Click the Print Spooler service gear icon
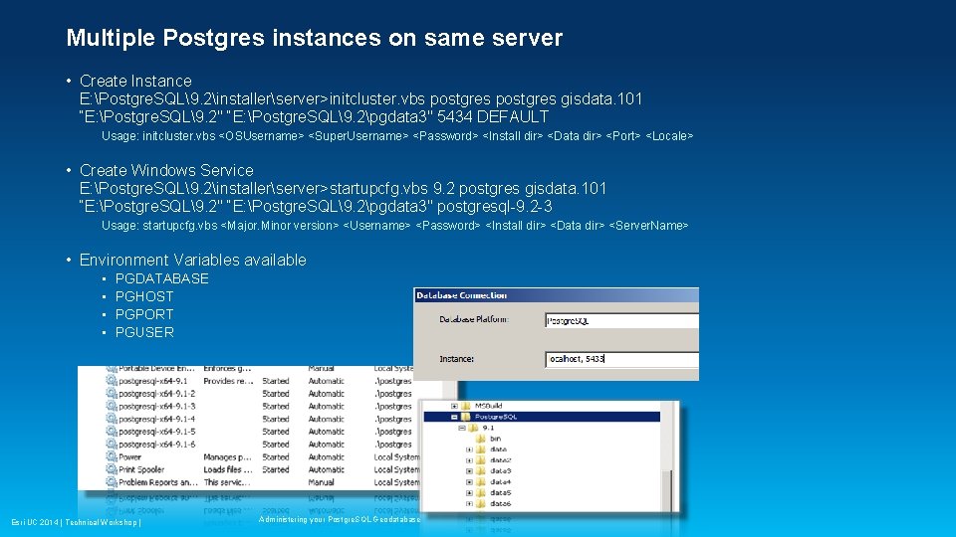 (111, 469)
